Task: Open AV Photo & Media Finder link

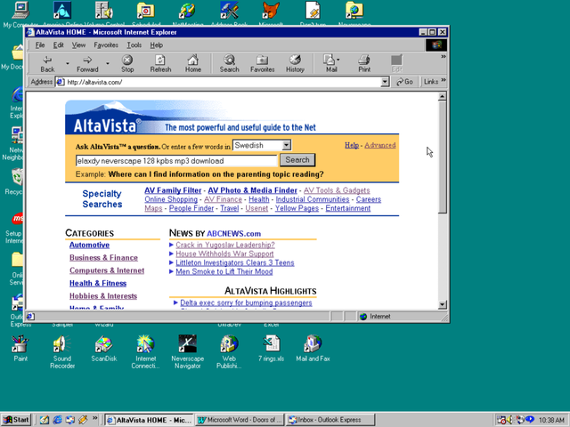Action: tap(252, 190)
